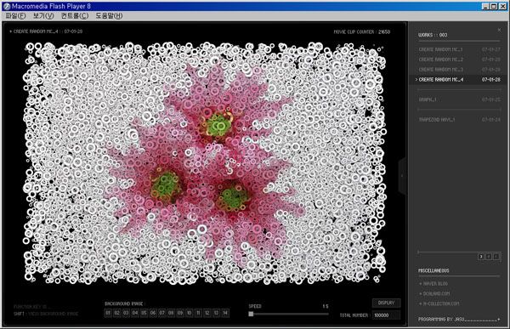Viewport: 510px width, 329px height.
Task: Select background image 11
Action: pos(198,313)
